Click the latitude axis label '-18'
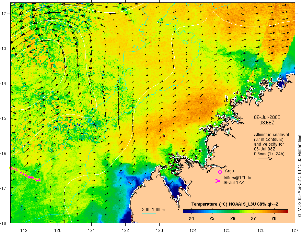This screenshot has height=233, width=302. [3, 223]
